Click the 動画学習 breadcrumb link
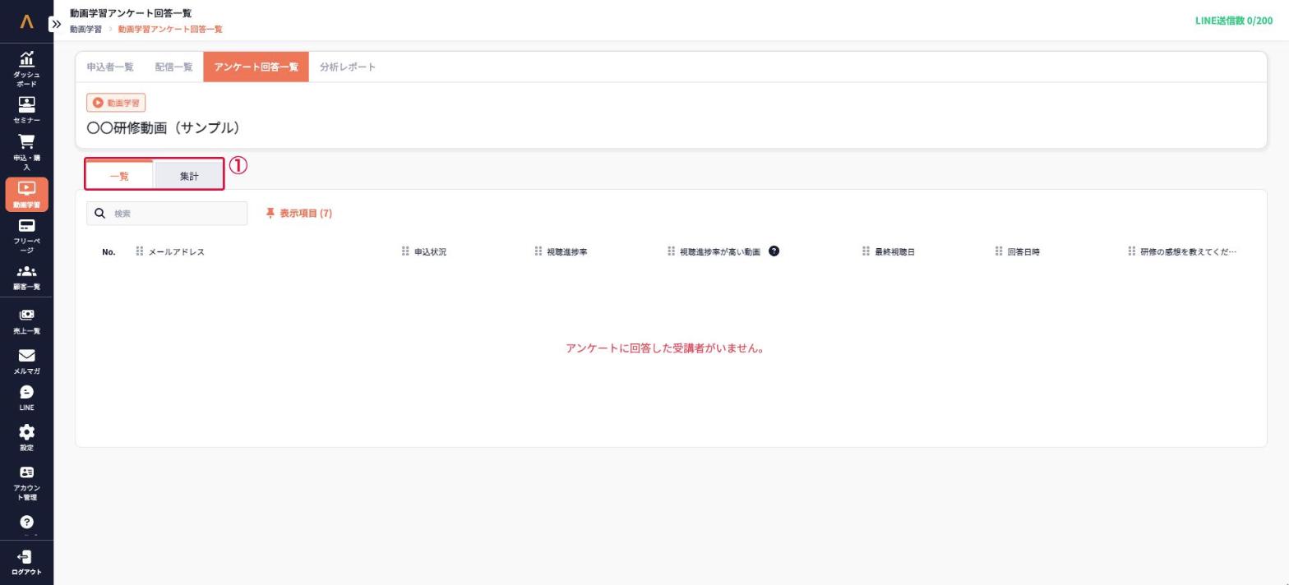The image size is (1289, 585). click(85, 30)
